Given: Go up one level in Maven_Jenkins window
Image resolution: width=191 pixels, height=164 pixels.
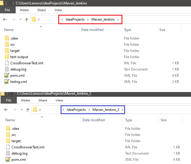Looking at the screenshot, I should (27, 19).
